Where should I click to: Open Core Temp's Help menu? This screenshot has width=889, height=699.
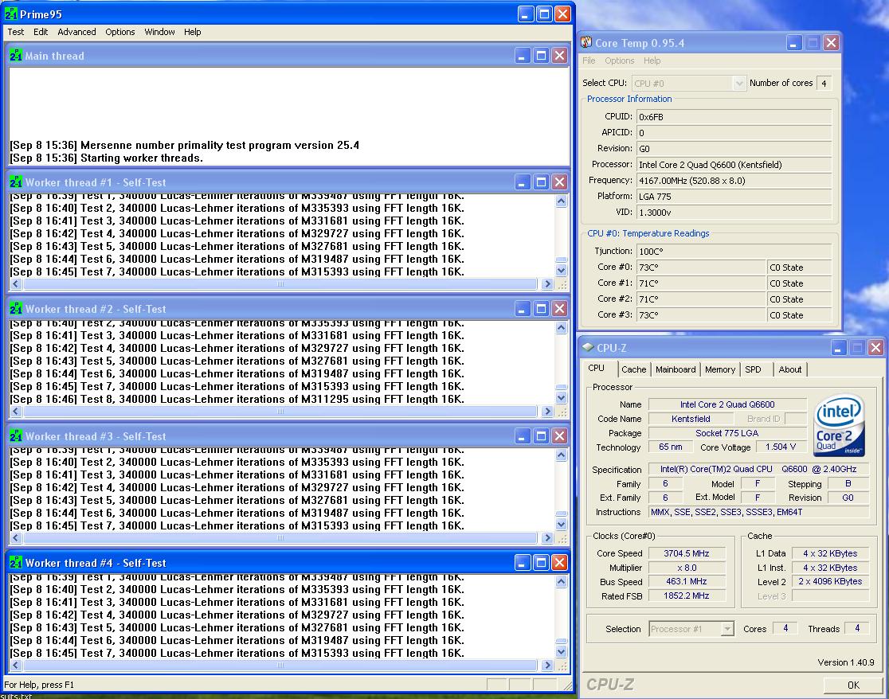pos(652,61)
